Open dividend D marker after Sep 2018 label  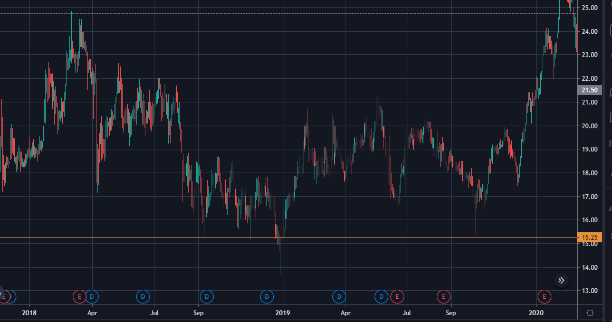(206, 297)
